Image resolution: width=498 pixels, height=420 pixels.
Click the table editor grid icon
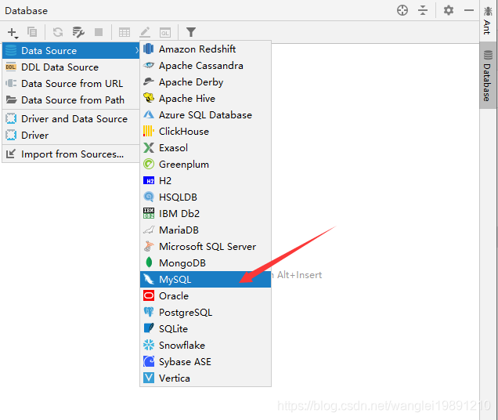[125, 32]
